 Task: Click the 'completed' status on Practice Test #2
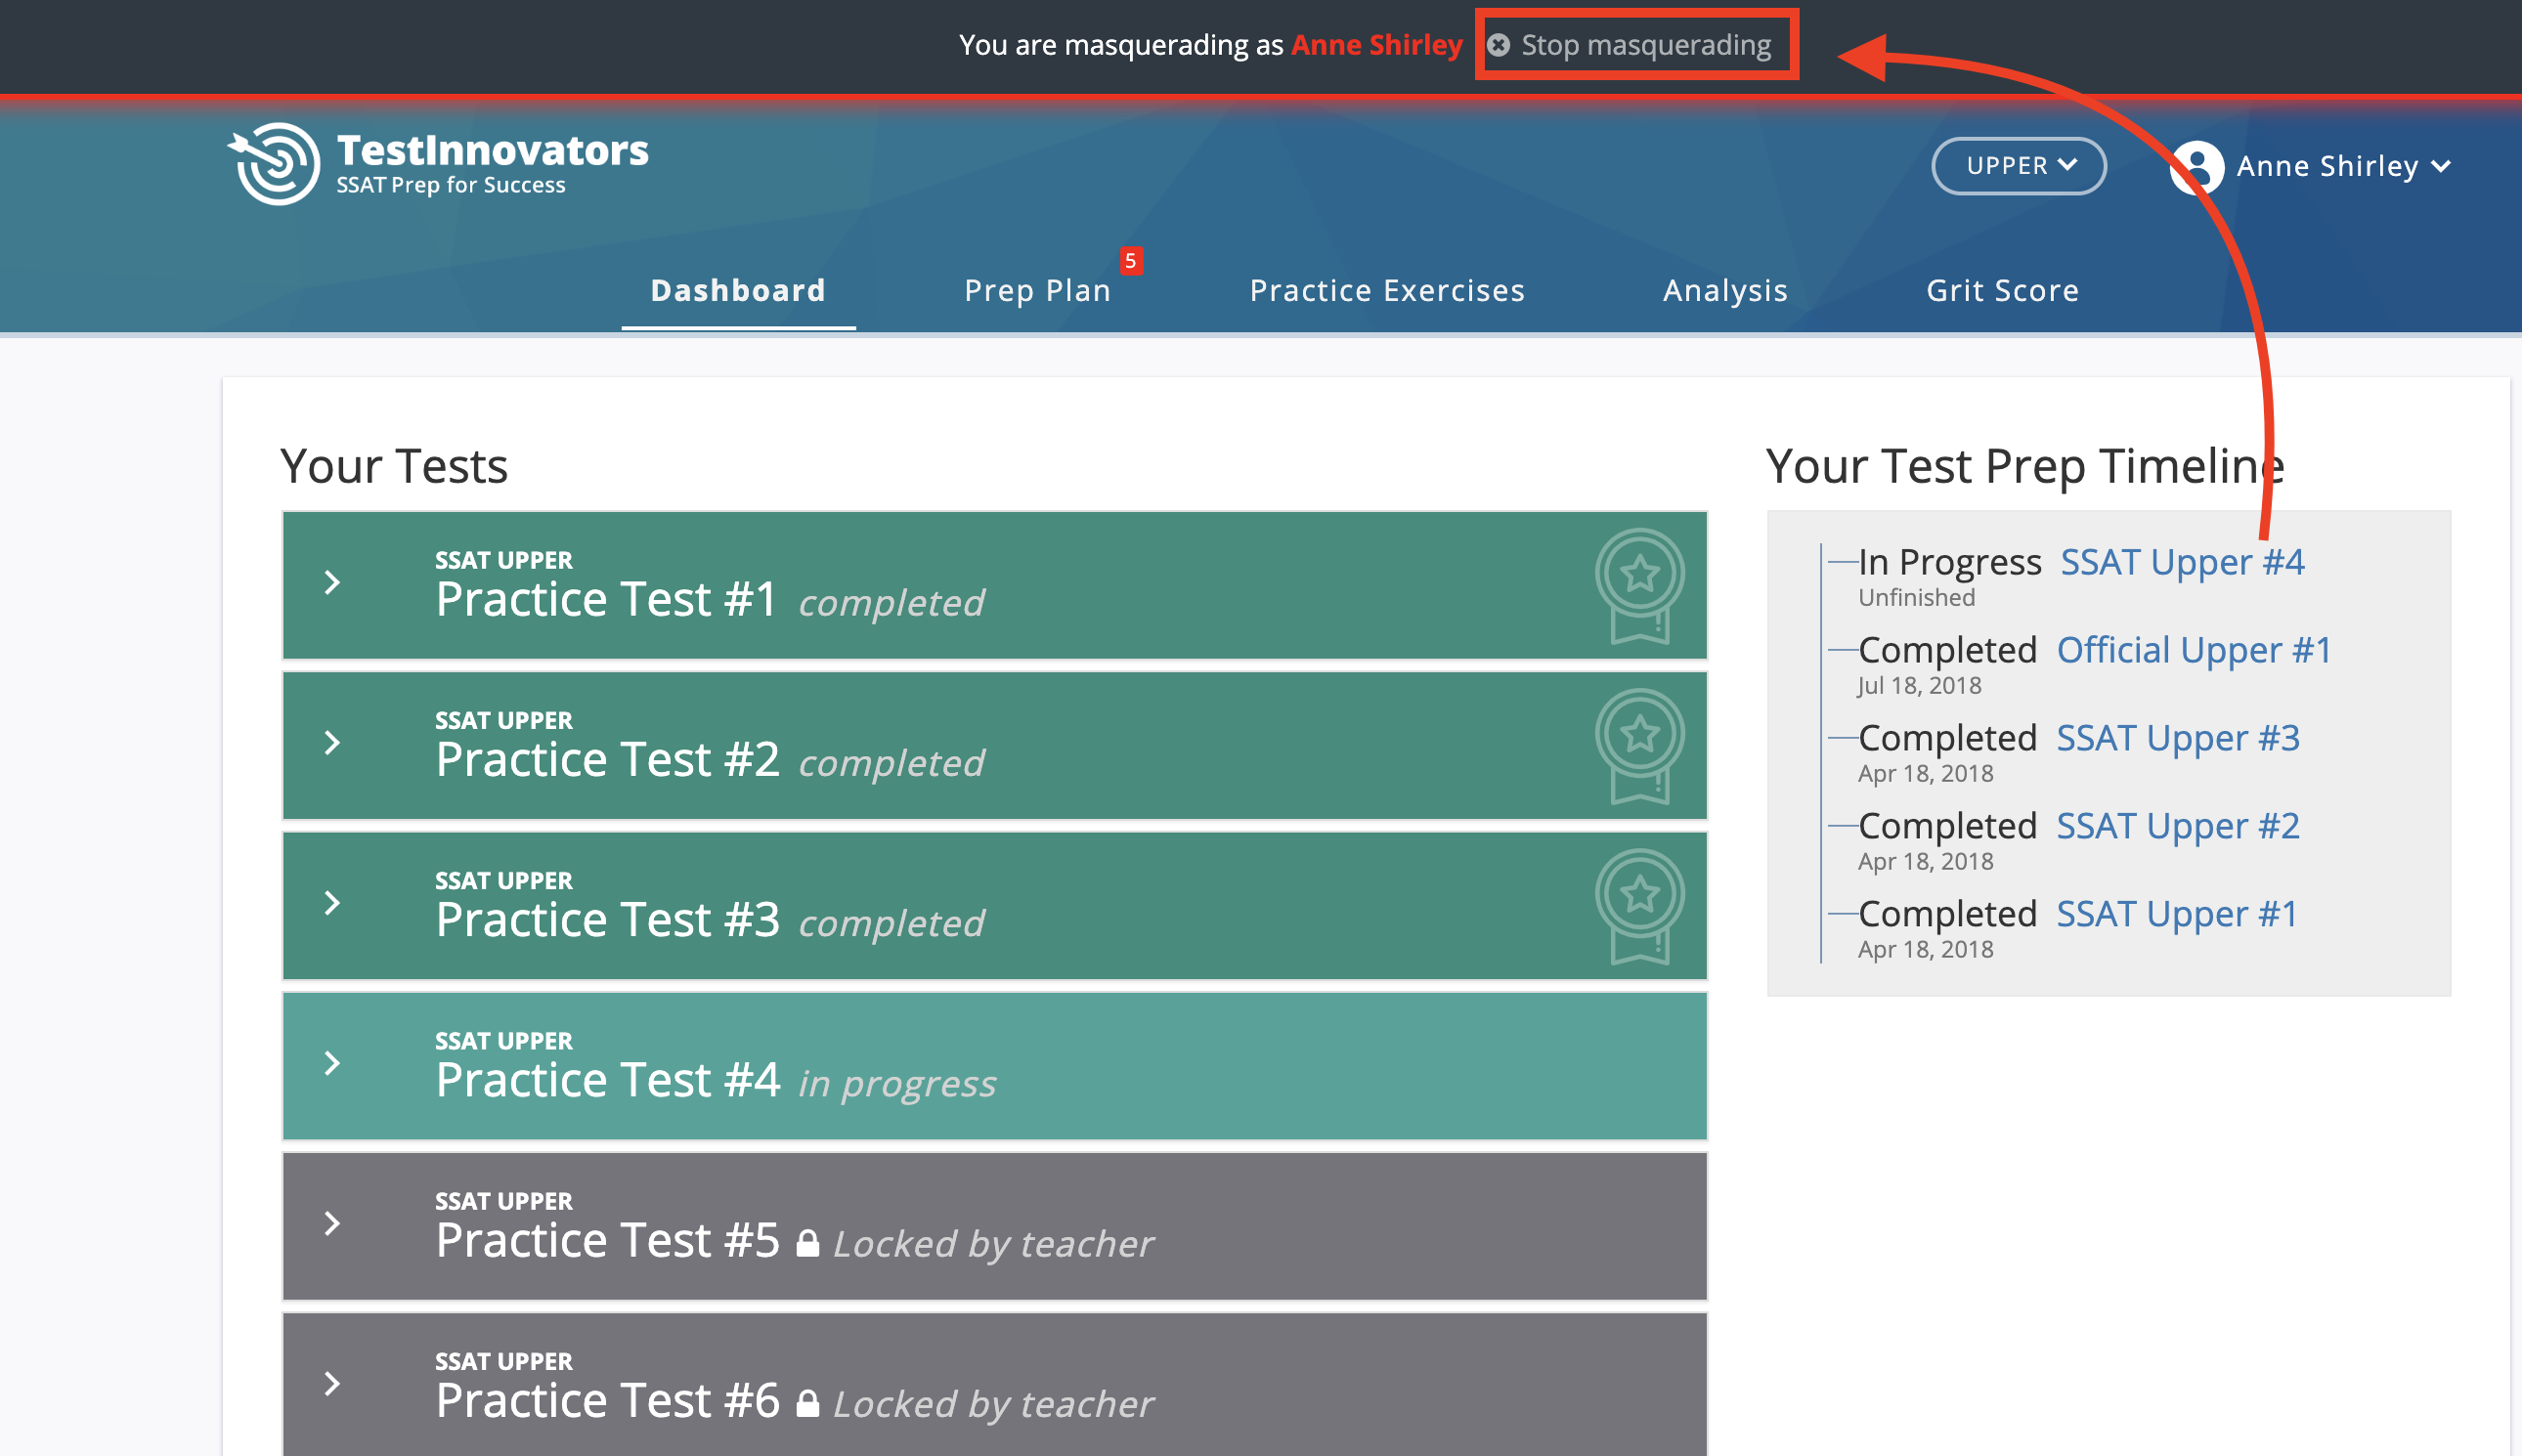click(x=891, y=762)
